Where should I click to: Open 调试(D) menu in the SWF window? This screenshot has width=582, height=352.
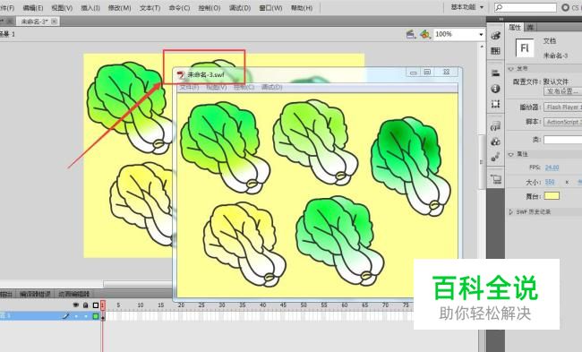pos(271,87)
